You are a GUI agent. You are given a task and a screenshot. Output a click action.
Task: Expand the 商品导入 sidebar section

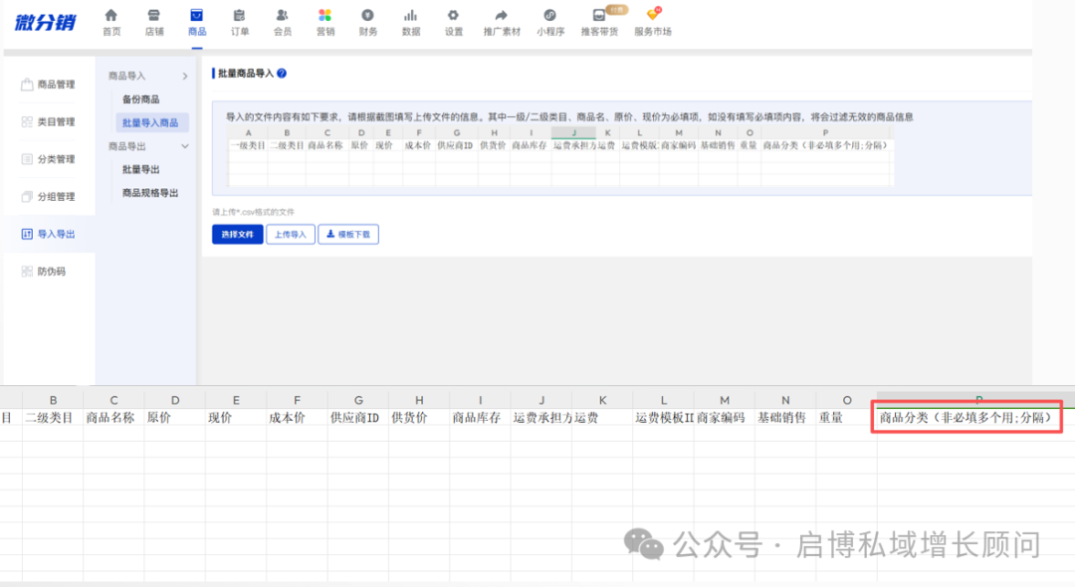184,77
